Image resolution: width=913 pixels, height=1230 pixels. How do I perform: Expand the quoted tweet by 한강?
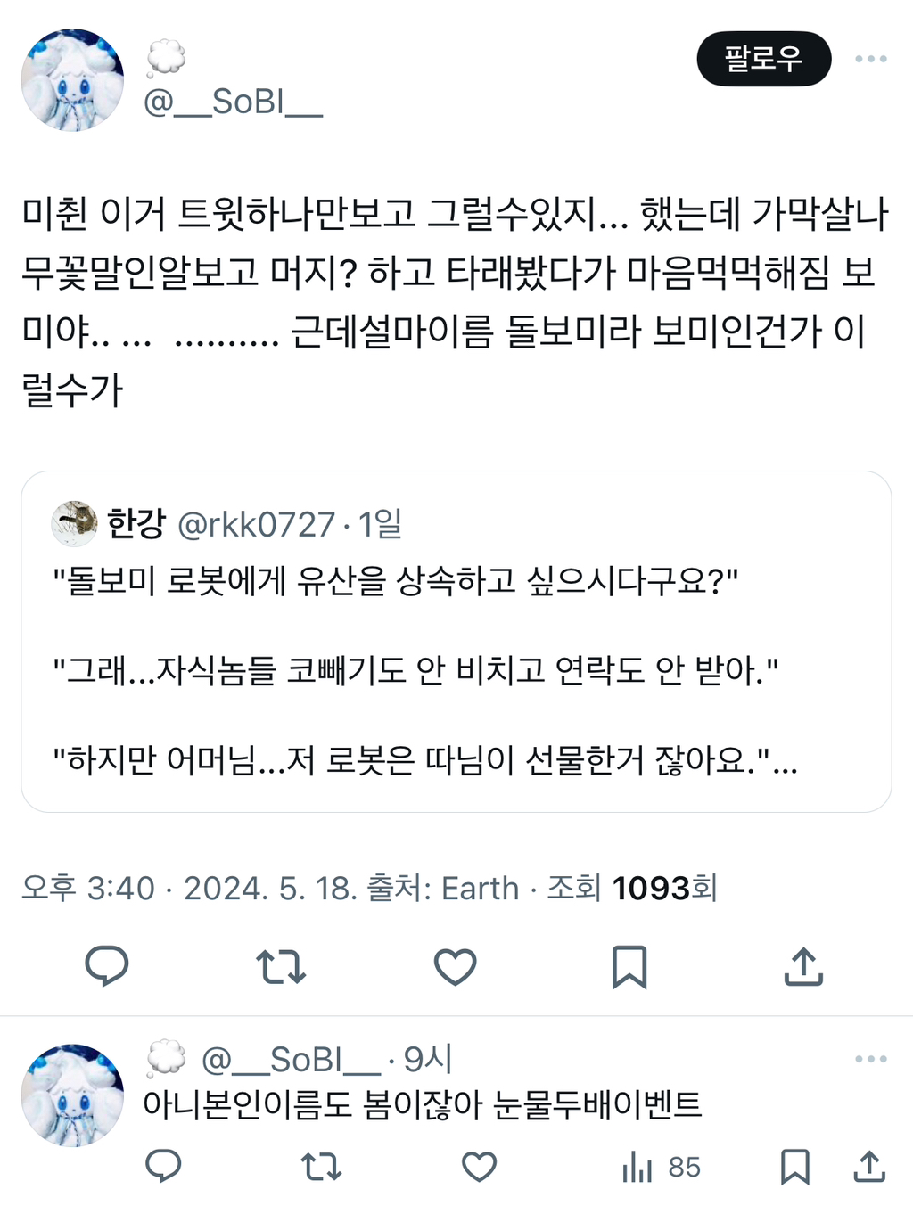(456, 677)
